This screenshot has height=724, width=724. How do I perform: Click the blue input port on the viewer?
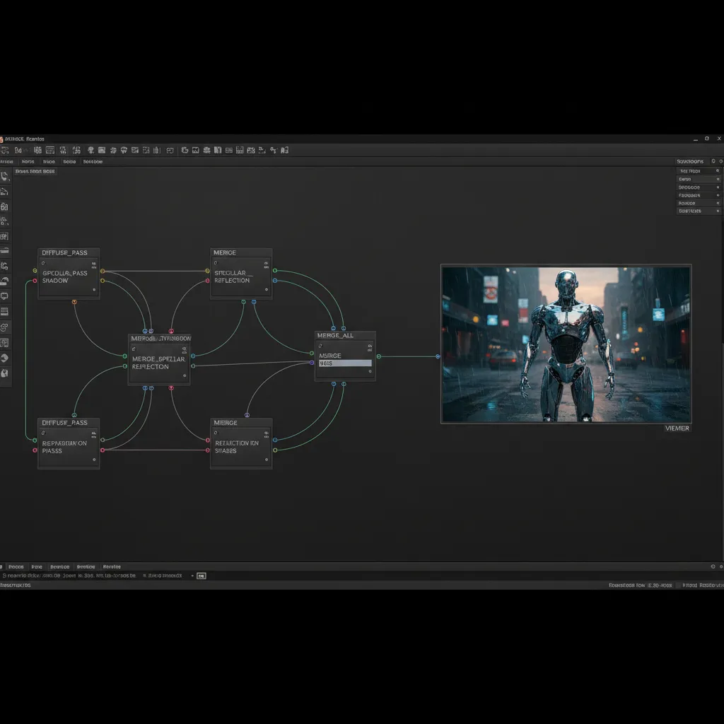coord(438,356)
